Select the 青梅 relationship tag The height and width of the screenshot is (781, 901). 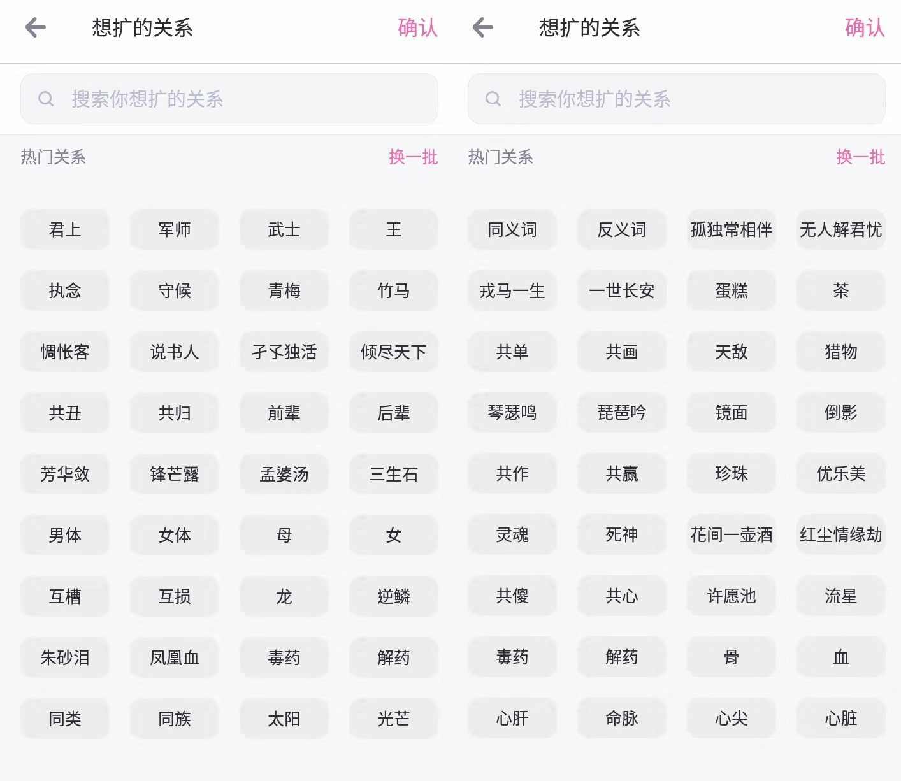(x=284, y=290)
